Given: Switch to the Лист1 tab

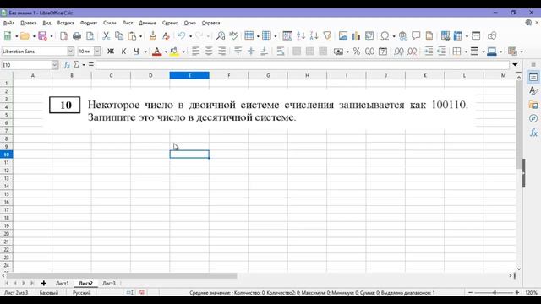Looking at the screenshot, I should tap(62, 284).
